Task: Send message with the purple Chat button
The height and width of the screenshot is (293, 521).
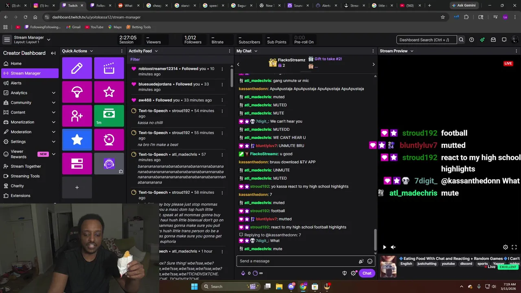Action: [367, 273]
